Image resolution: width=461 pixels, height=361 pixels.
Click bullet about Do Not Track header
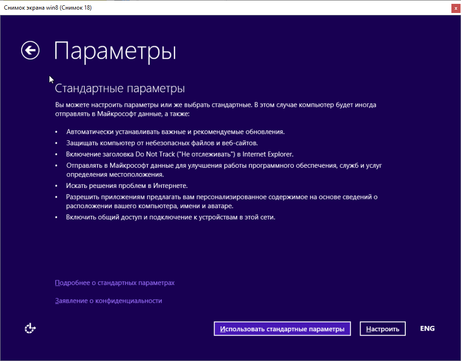[180, 154]
